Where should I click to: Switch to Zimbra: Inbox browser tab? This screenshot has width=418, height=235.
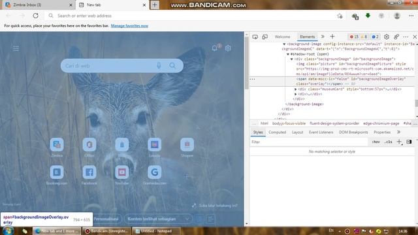point(38,5)
